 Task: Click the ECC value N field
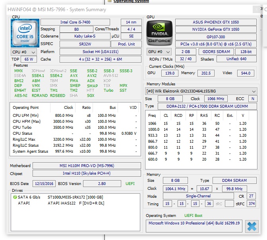pos(253,99)
